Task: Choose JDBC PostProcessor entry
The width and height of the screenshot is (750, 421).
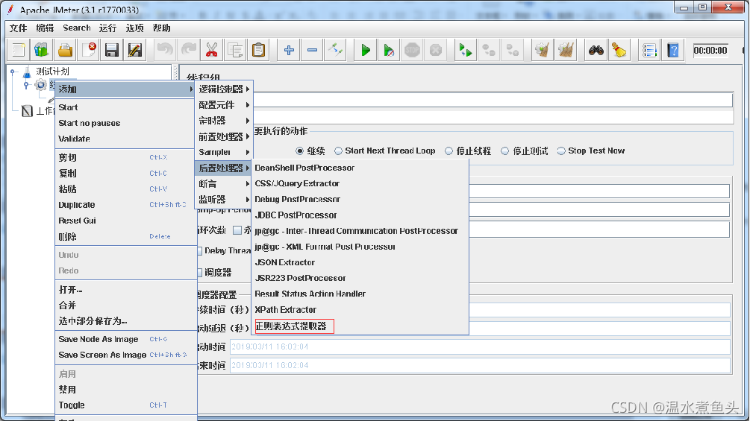Action: (x=360, y=215)
